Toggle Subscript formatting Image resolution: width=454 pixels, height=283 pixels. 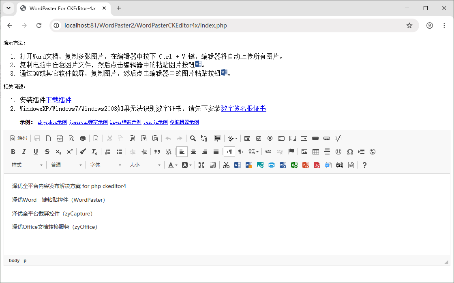pyautogui.click(x=58, y=152)
